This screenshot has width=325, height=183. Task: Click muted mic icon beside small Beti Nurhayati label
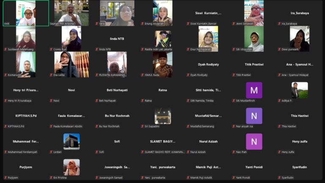coord(96,101)
